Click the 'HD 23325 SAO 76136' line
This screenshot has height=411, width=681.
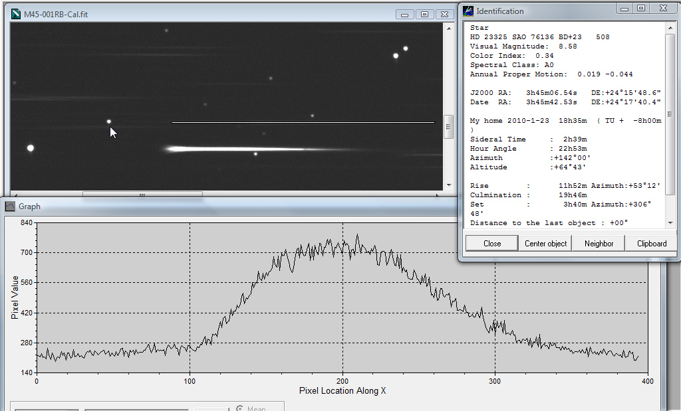pyautogui.click(x=539, y=37)
